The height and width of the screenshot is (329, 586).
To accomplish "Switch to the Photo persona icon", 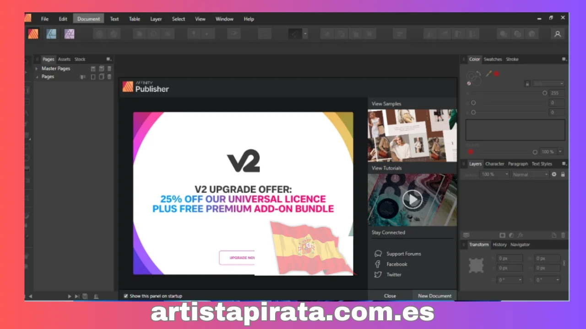I will point(69,34).
